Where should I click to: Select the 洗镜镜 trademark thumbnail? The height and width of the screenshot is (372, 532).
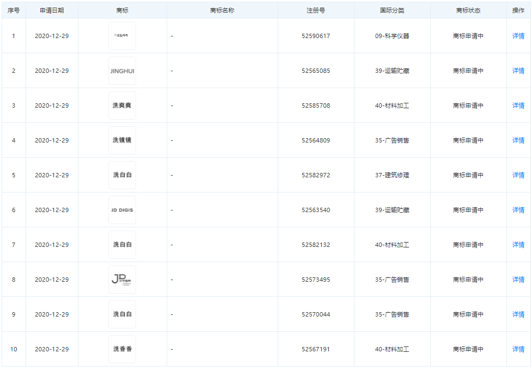(x=122, y=140)
